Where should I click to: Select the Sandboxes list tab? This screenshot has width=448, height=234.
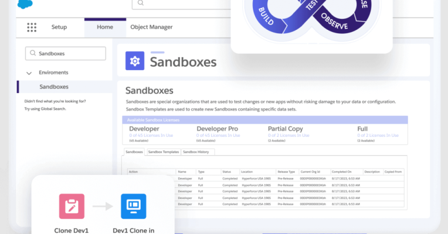(x=134, y=152)
